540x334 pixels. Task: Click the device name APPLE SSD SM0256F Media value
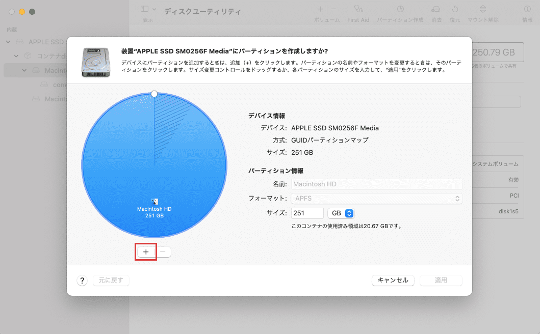tap(335, 128)
